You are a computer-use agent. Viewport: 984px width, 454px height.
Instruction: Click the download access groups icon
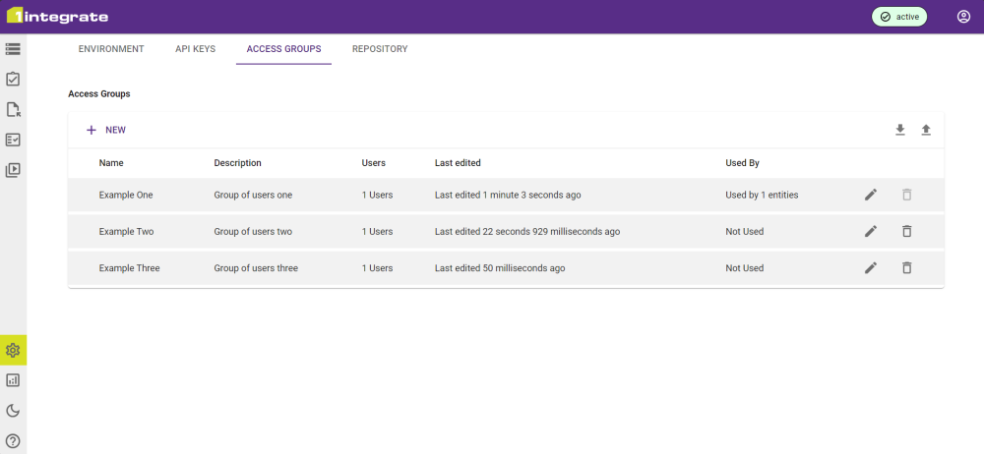pyautogui.click(x=899, y=130)
